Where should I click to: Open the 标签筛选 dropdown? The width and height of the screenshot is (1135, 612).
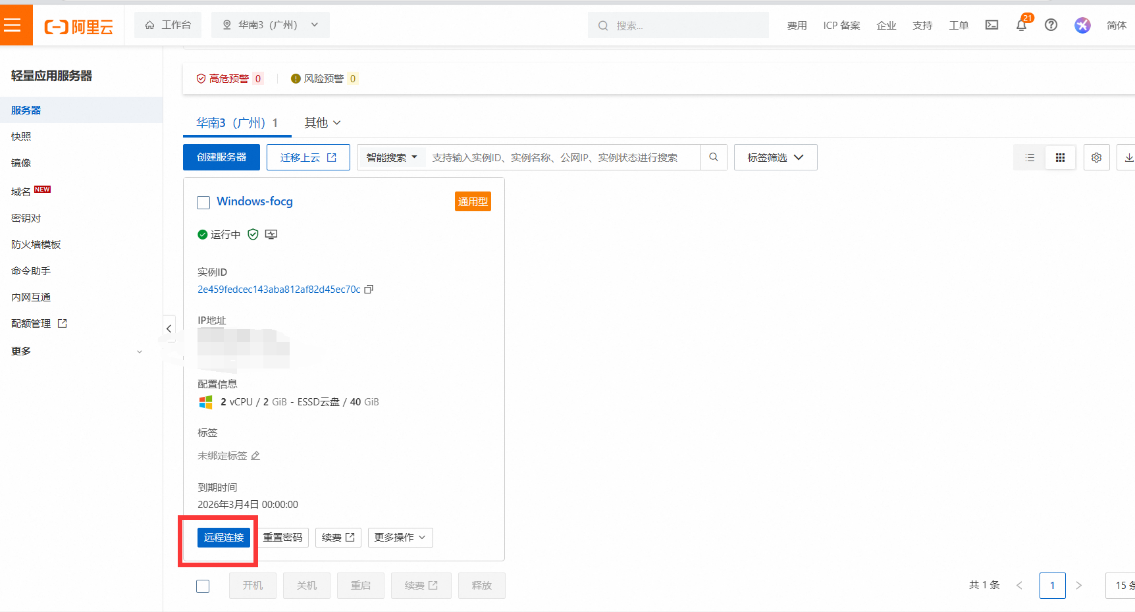point(776,157)
